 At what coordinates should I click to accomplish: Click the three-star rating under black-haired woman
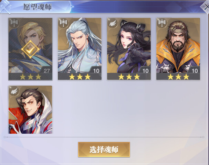tap(129, 77)
